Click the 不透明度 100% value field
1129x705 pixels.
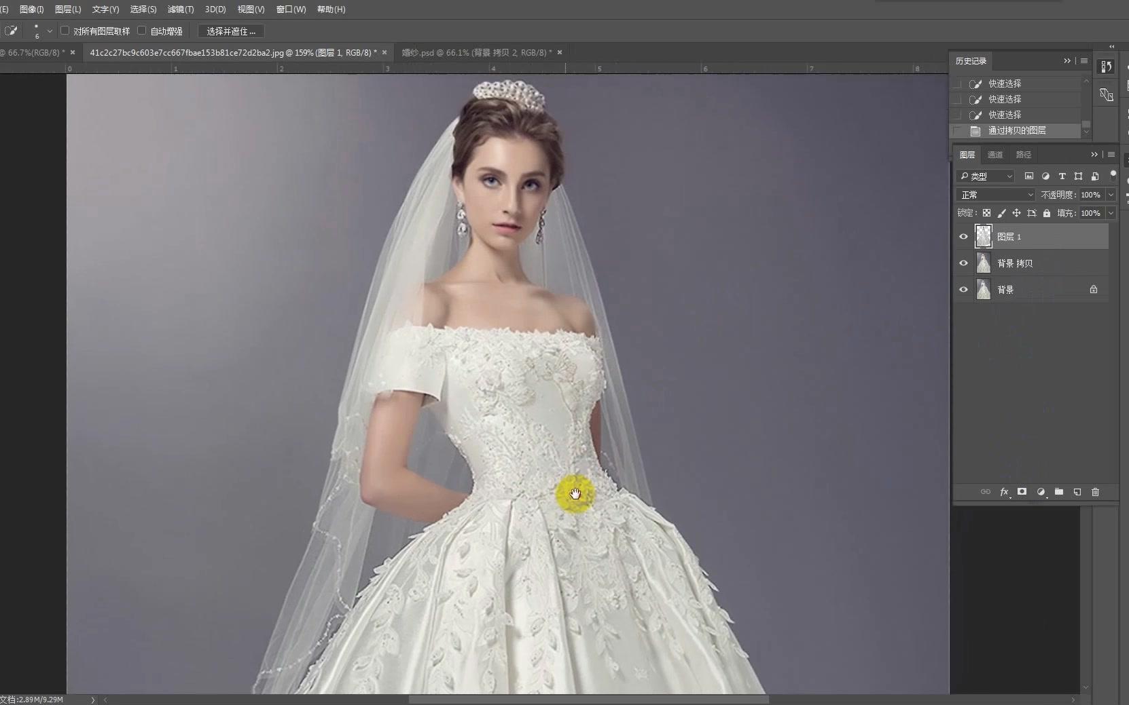[x=1091, y=195]
